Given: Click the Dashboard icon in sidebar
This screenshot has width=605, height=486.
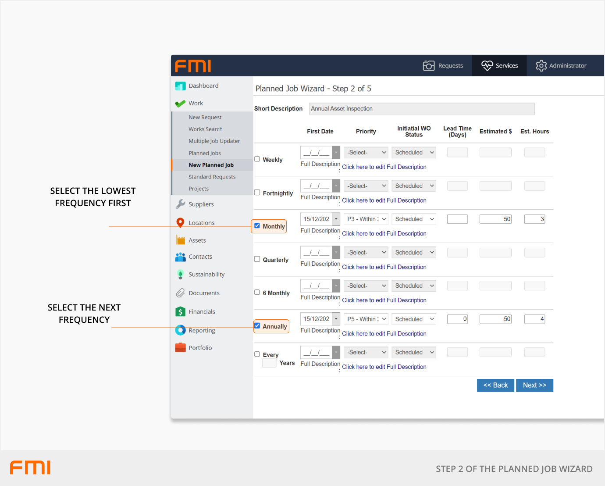Looking at the screenshot, I should pyautogui.click(x=180, y=86).
